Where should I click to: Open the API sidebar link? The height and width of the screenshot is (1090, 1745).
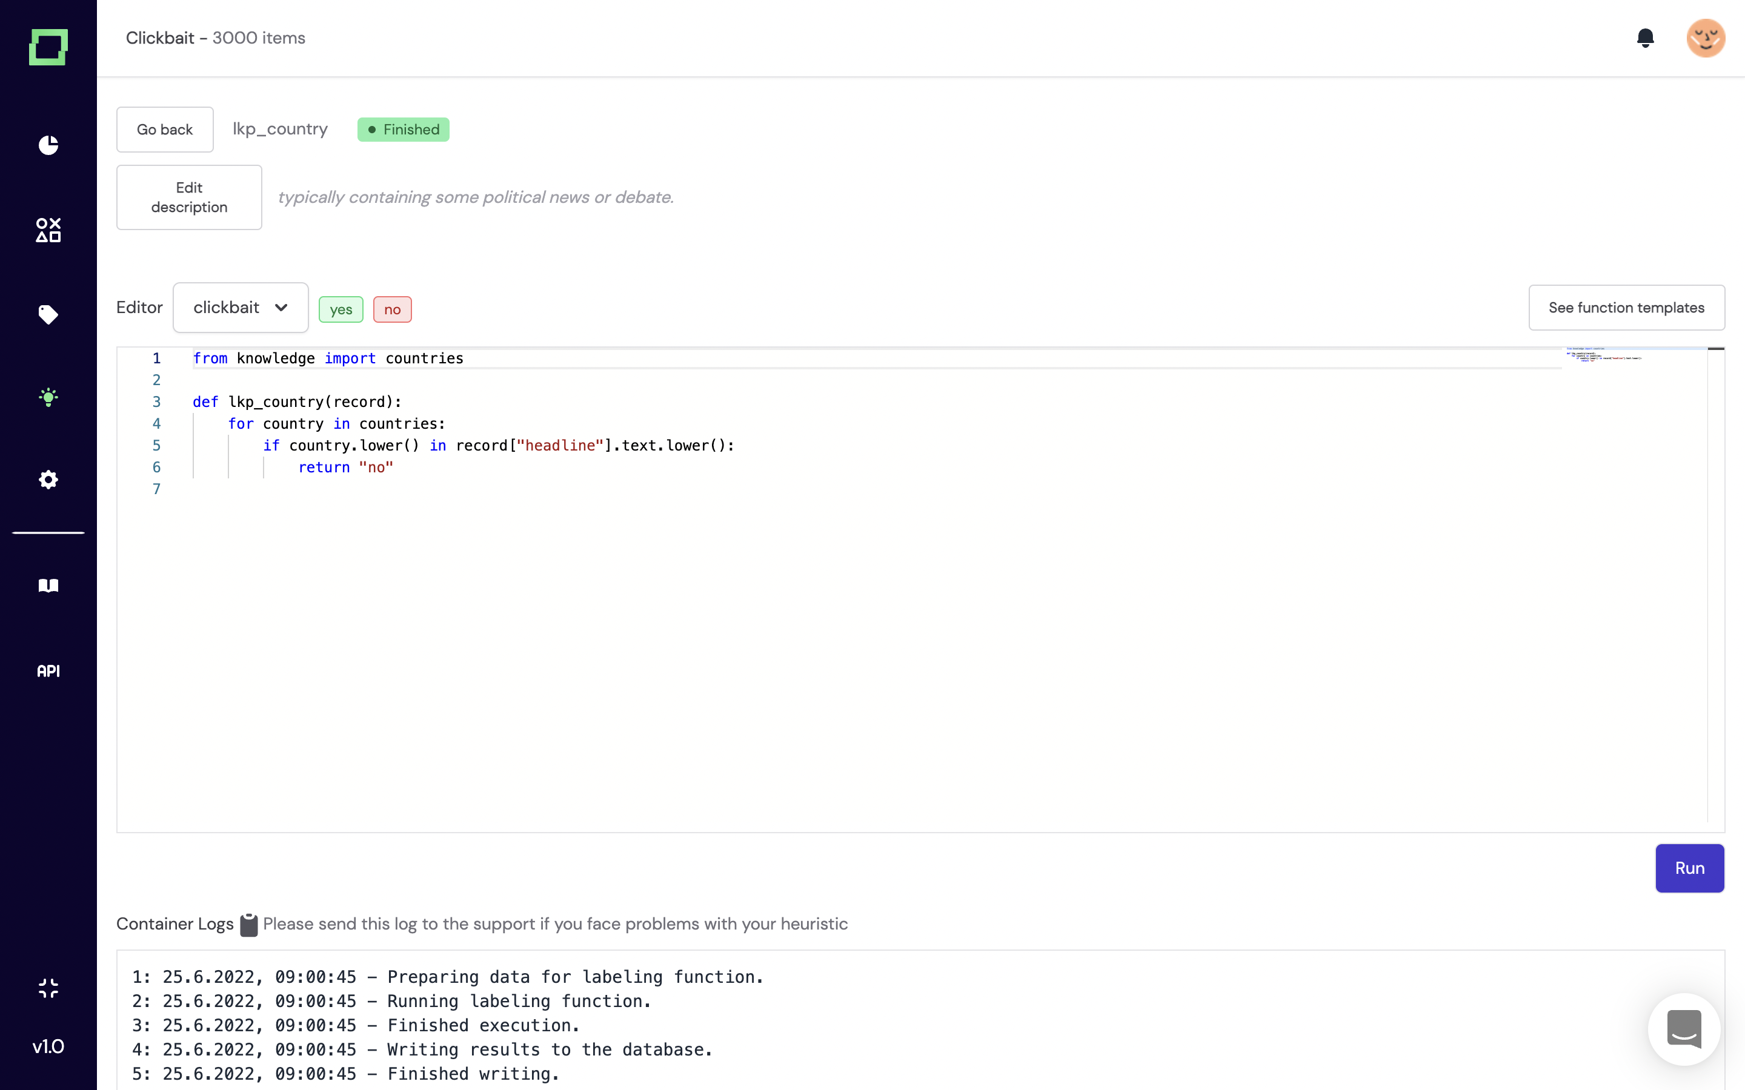coord(48,670)
